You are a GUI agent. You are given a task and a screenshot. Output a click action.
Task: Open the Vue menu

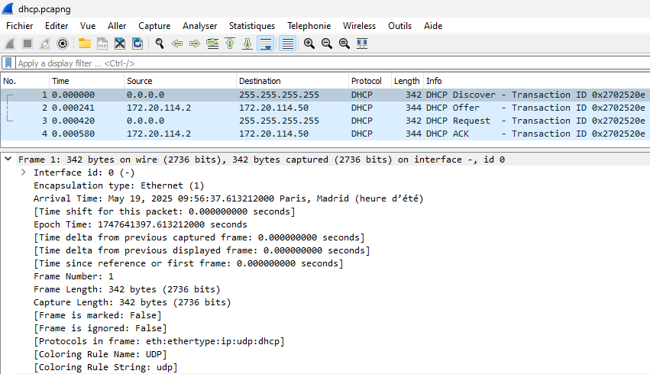(x=88, y=26)
